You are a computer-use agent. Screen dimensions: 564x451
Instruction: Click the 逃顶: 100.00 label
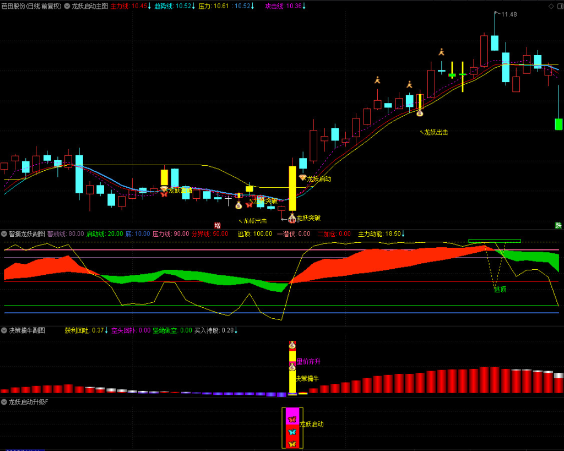click(x=255, y=234)
